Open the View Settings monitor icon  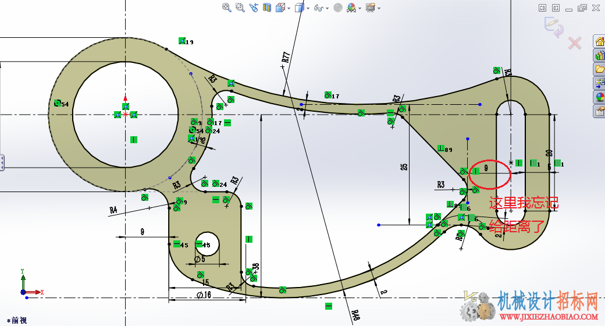click(x=371, y=8)
